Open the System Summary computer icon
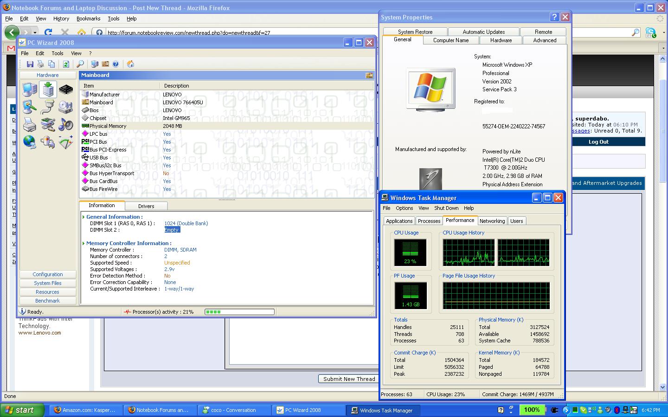The width and height of the screenshot is (668, 417). pyautogui.click(x=30, y=89)
